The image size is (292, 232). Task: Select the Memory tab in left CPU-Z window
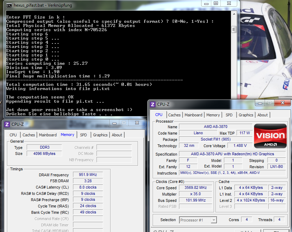point(67,135)
